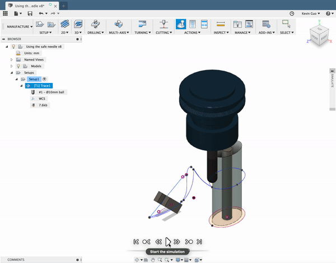Viewport: 336px width, 263px height.
Task: Click the Turning profile icon
Action: 142,24
